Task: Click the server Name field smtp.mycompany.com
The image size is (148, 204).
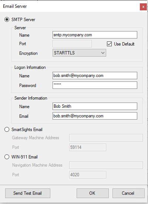Action: 95,35
